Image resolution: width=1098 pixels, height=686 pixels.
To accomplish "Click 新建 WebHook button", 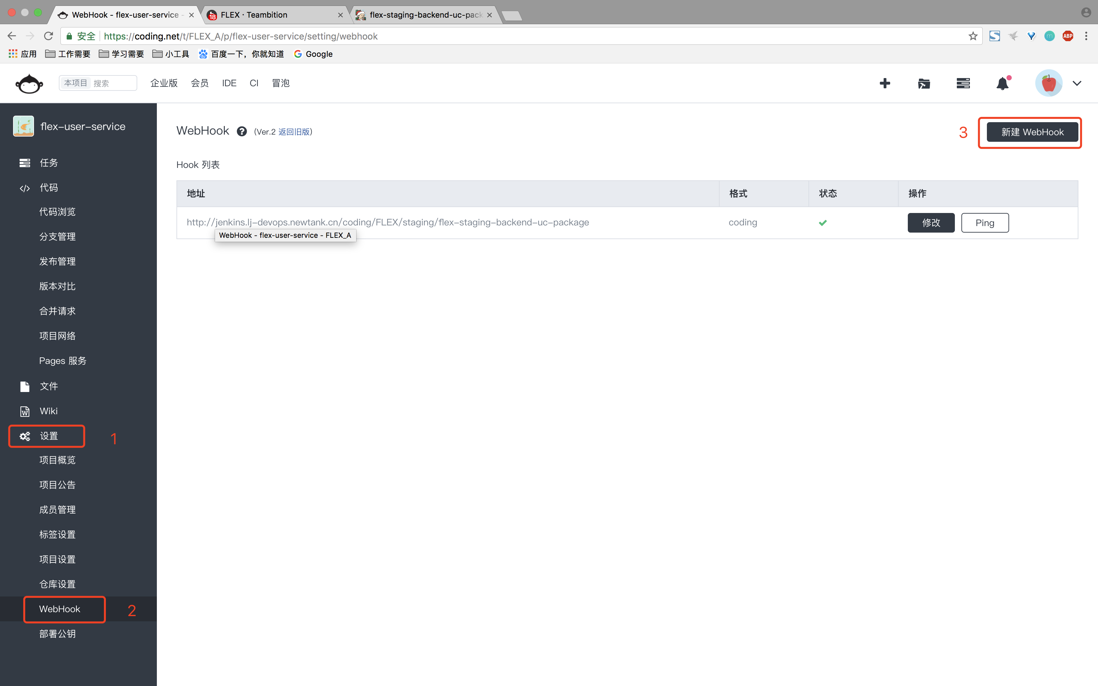I will [1032, 132].
